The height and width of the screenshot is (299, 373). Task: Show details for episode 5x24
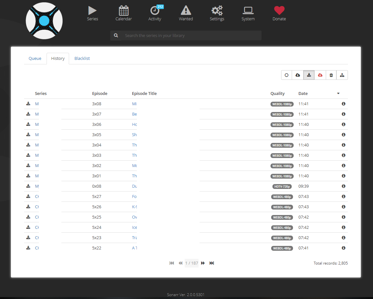tap(343, 227)
